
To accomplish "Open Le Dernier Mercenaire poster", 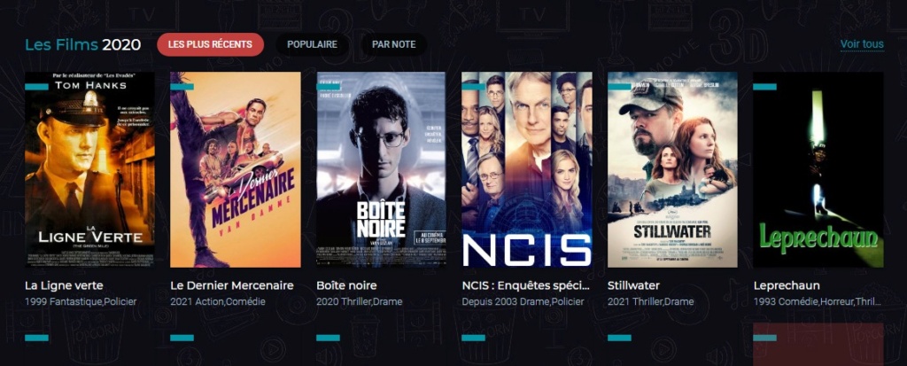I will click(x=236, y=169).
